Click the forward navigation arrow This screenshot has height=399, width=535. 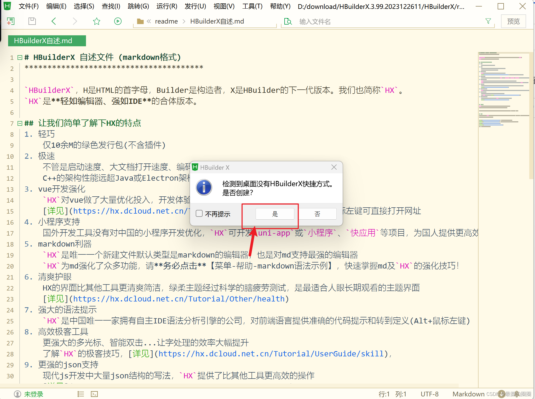pos(75,21)
